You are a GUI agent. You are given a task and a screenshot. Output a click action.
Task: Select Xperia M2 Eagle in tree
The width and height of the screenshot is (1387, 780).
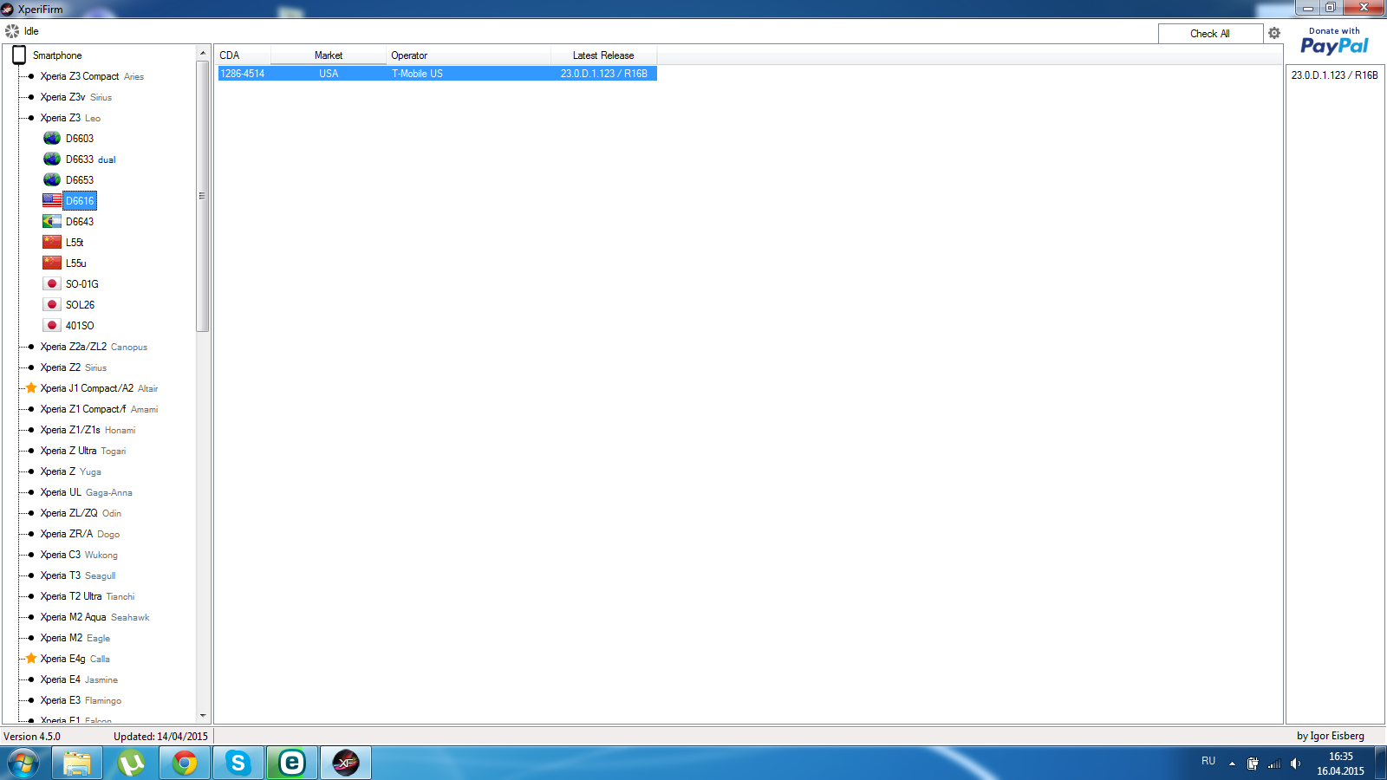tap(75, 638)
